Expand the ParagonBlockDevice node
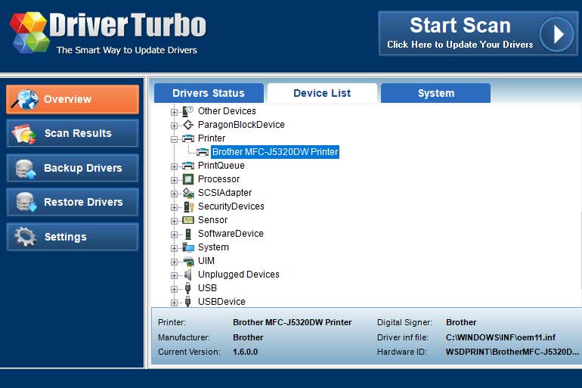Viewport: 582px width, 388px height. click(174, 126)
